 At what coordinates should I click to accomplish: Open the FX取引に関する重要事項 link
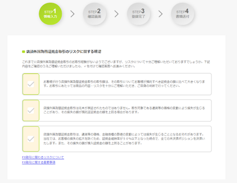39,162
